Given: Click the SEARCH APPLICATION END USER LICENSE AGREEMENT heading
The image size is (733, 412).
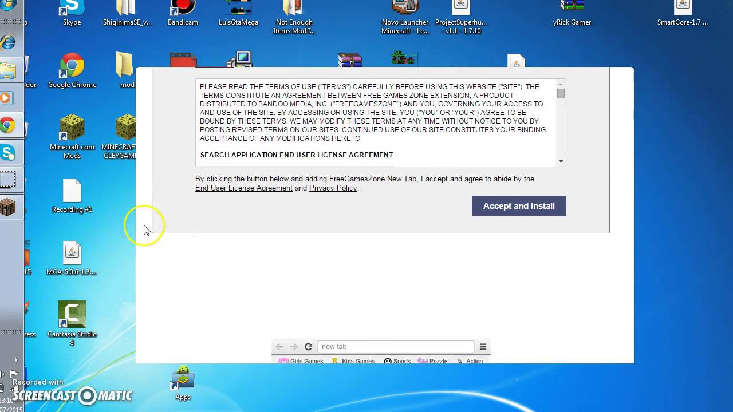Looking at the screenshot, I should 297,155.
